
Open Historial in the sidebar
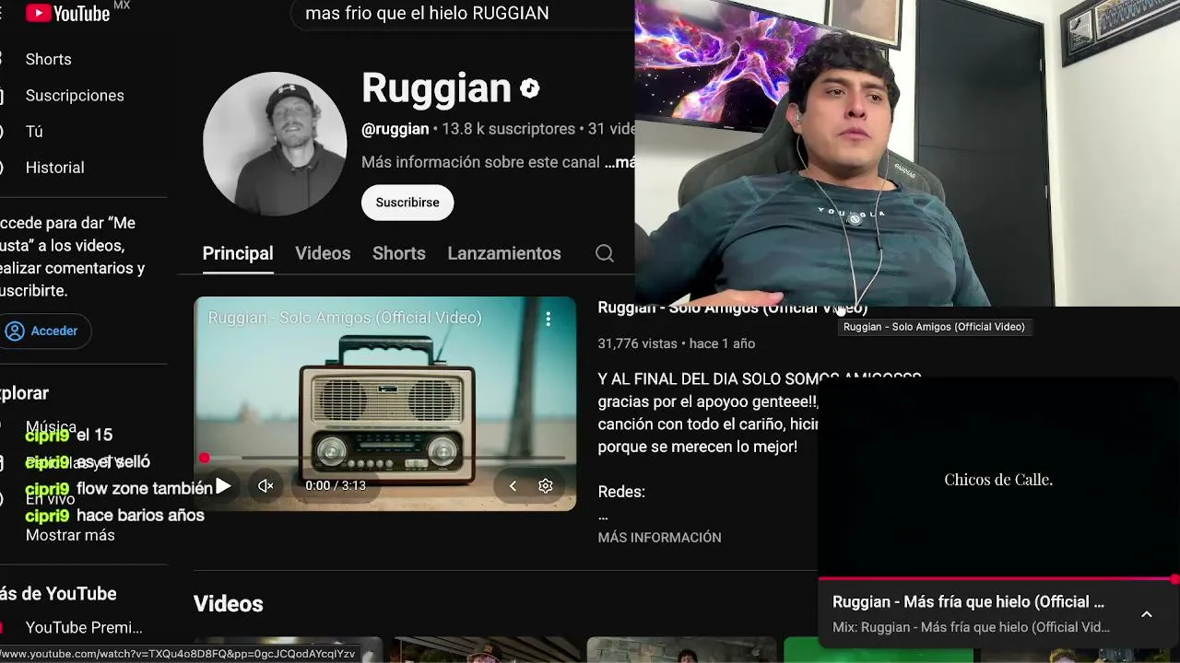pyautogui.click(x=55, y=168)
